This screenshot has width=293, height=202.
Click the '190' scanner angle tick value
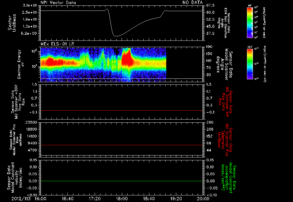coord(209,47)
